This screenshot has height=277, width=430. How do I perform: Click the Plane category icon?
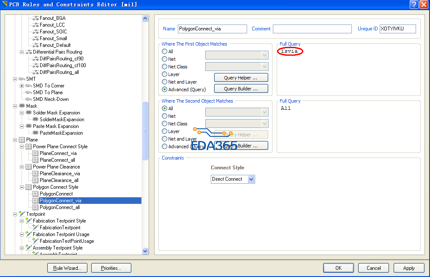22,140
